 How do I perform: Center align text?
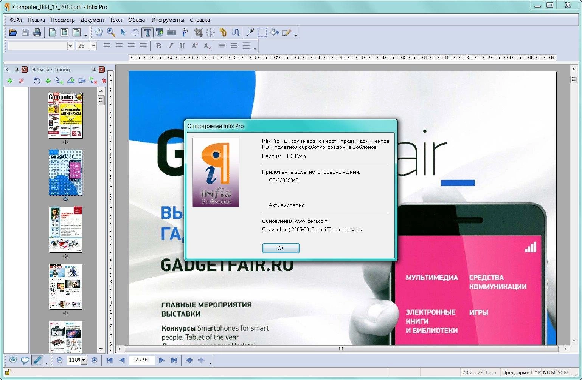pyautogui.click(x=119, y=46)
